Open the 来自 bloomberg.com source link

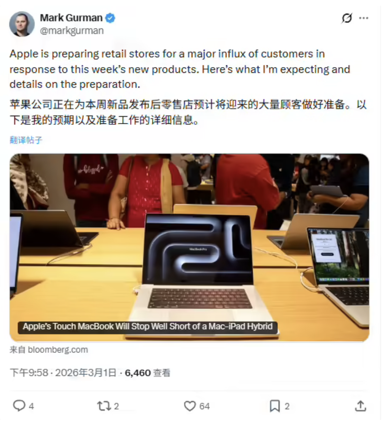(x=49, y=350)
